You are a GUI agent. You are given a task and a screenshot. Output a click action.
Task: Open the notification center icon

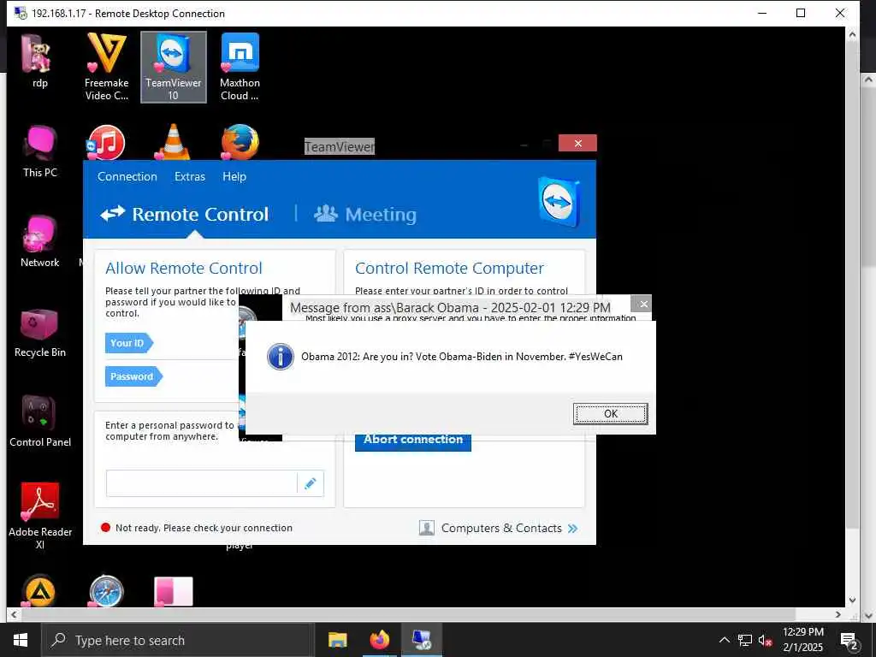pos(849,641)
